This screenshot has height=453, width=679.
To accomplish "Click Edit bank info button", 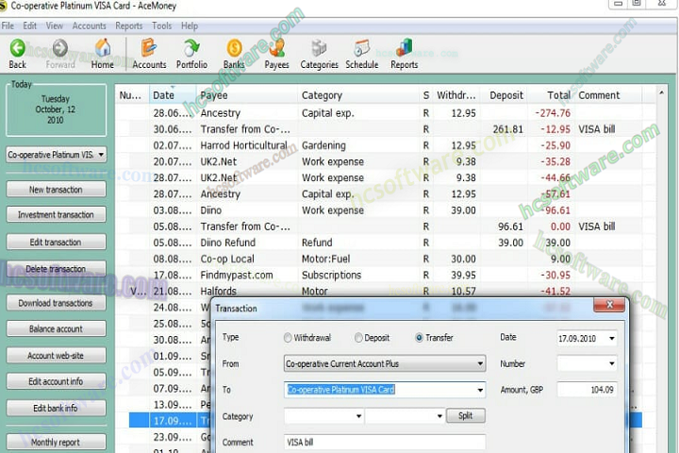I will tap(56, 409).
